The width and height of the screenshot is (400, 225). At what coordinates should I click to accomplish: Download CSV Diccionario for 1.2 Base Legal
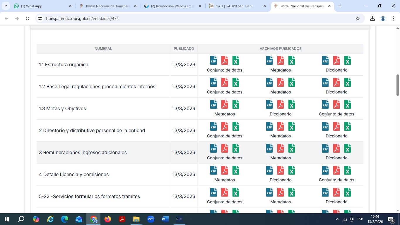click(x=325, y=82)
